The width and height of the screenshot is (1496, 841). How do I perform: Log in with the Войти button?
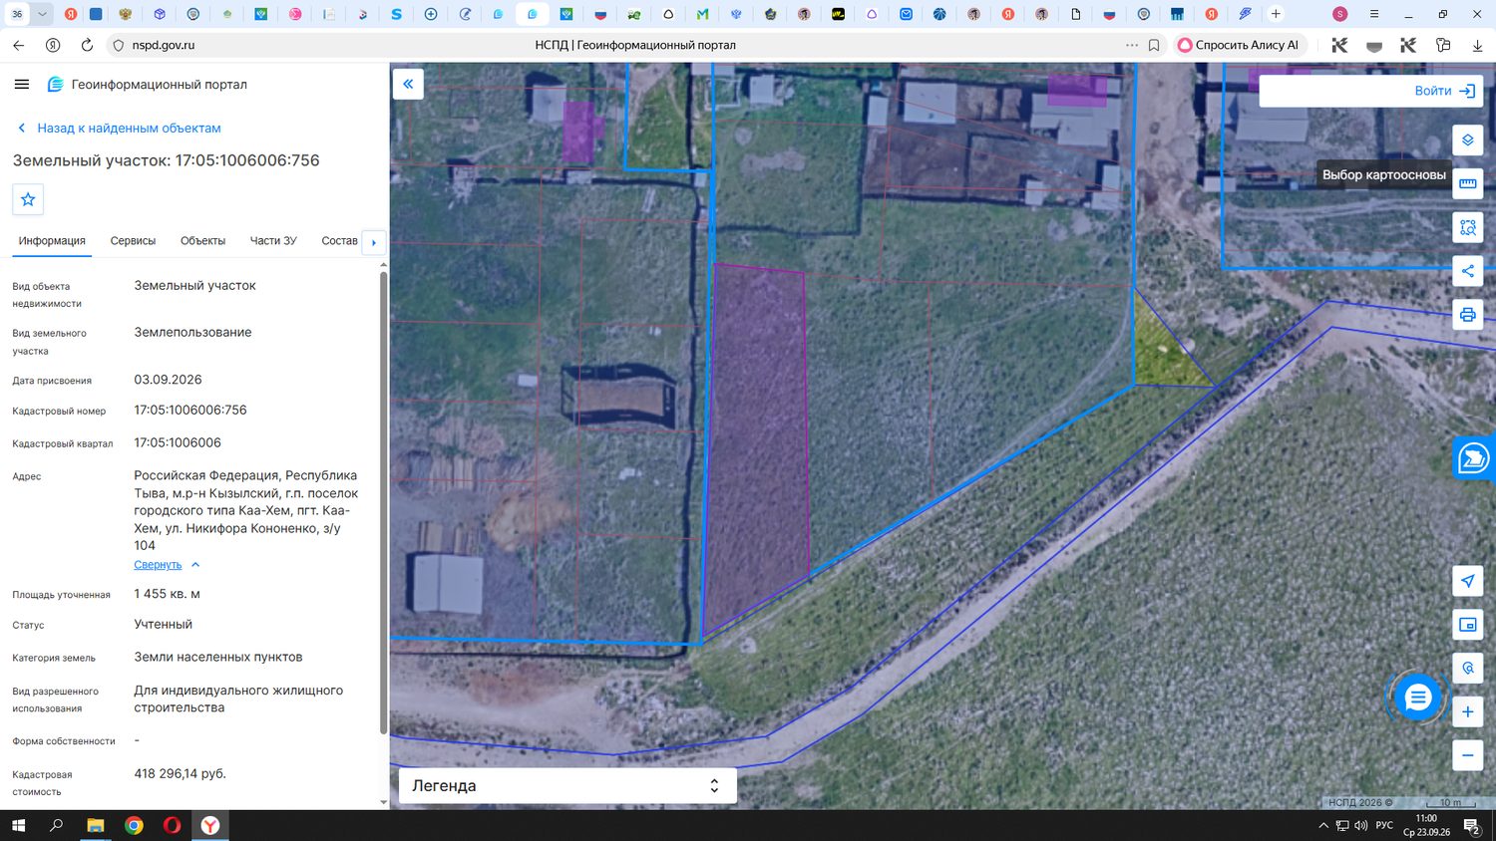pyautogui.click(x=1444, y=91)
